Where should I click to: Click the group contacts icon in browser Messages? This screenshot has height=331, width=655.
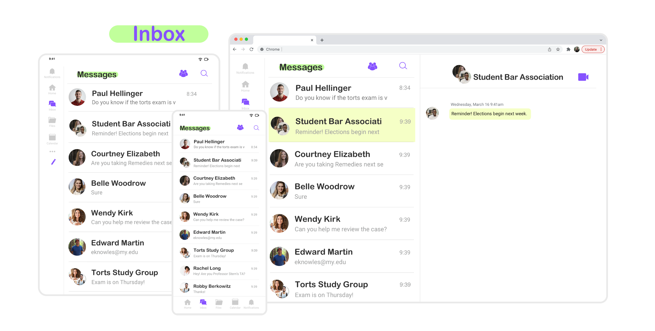point(372,66)
